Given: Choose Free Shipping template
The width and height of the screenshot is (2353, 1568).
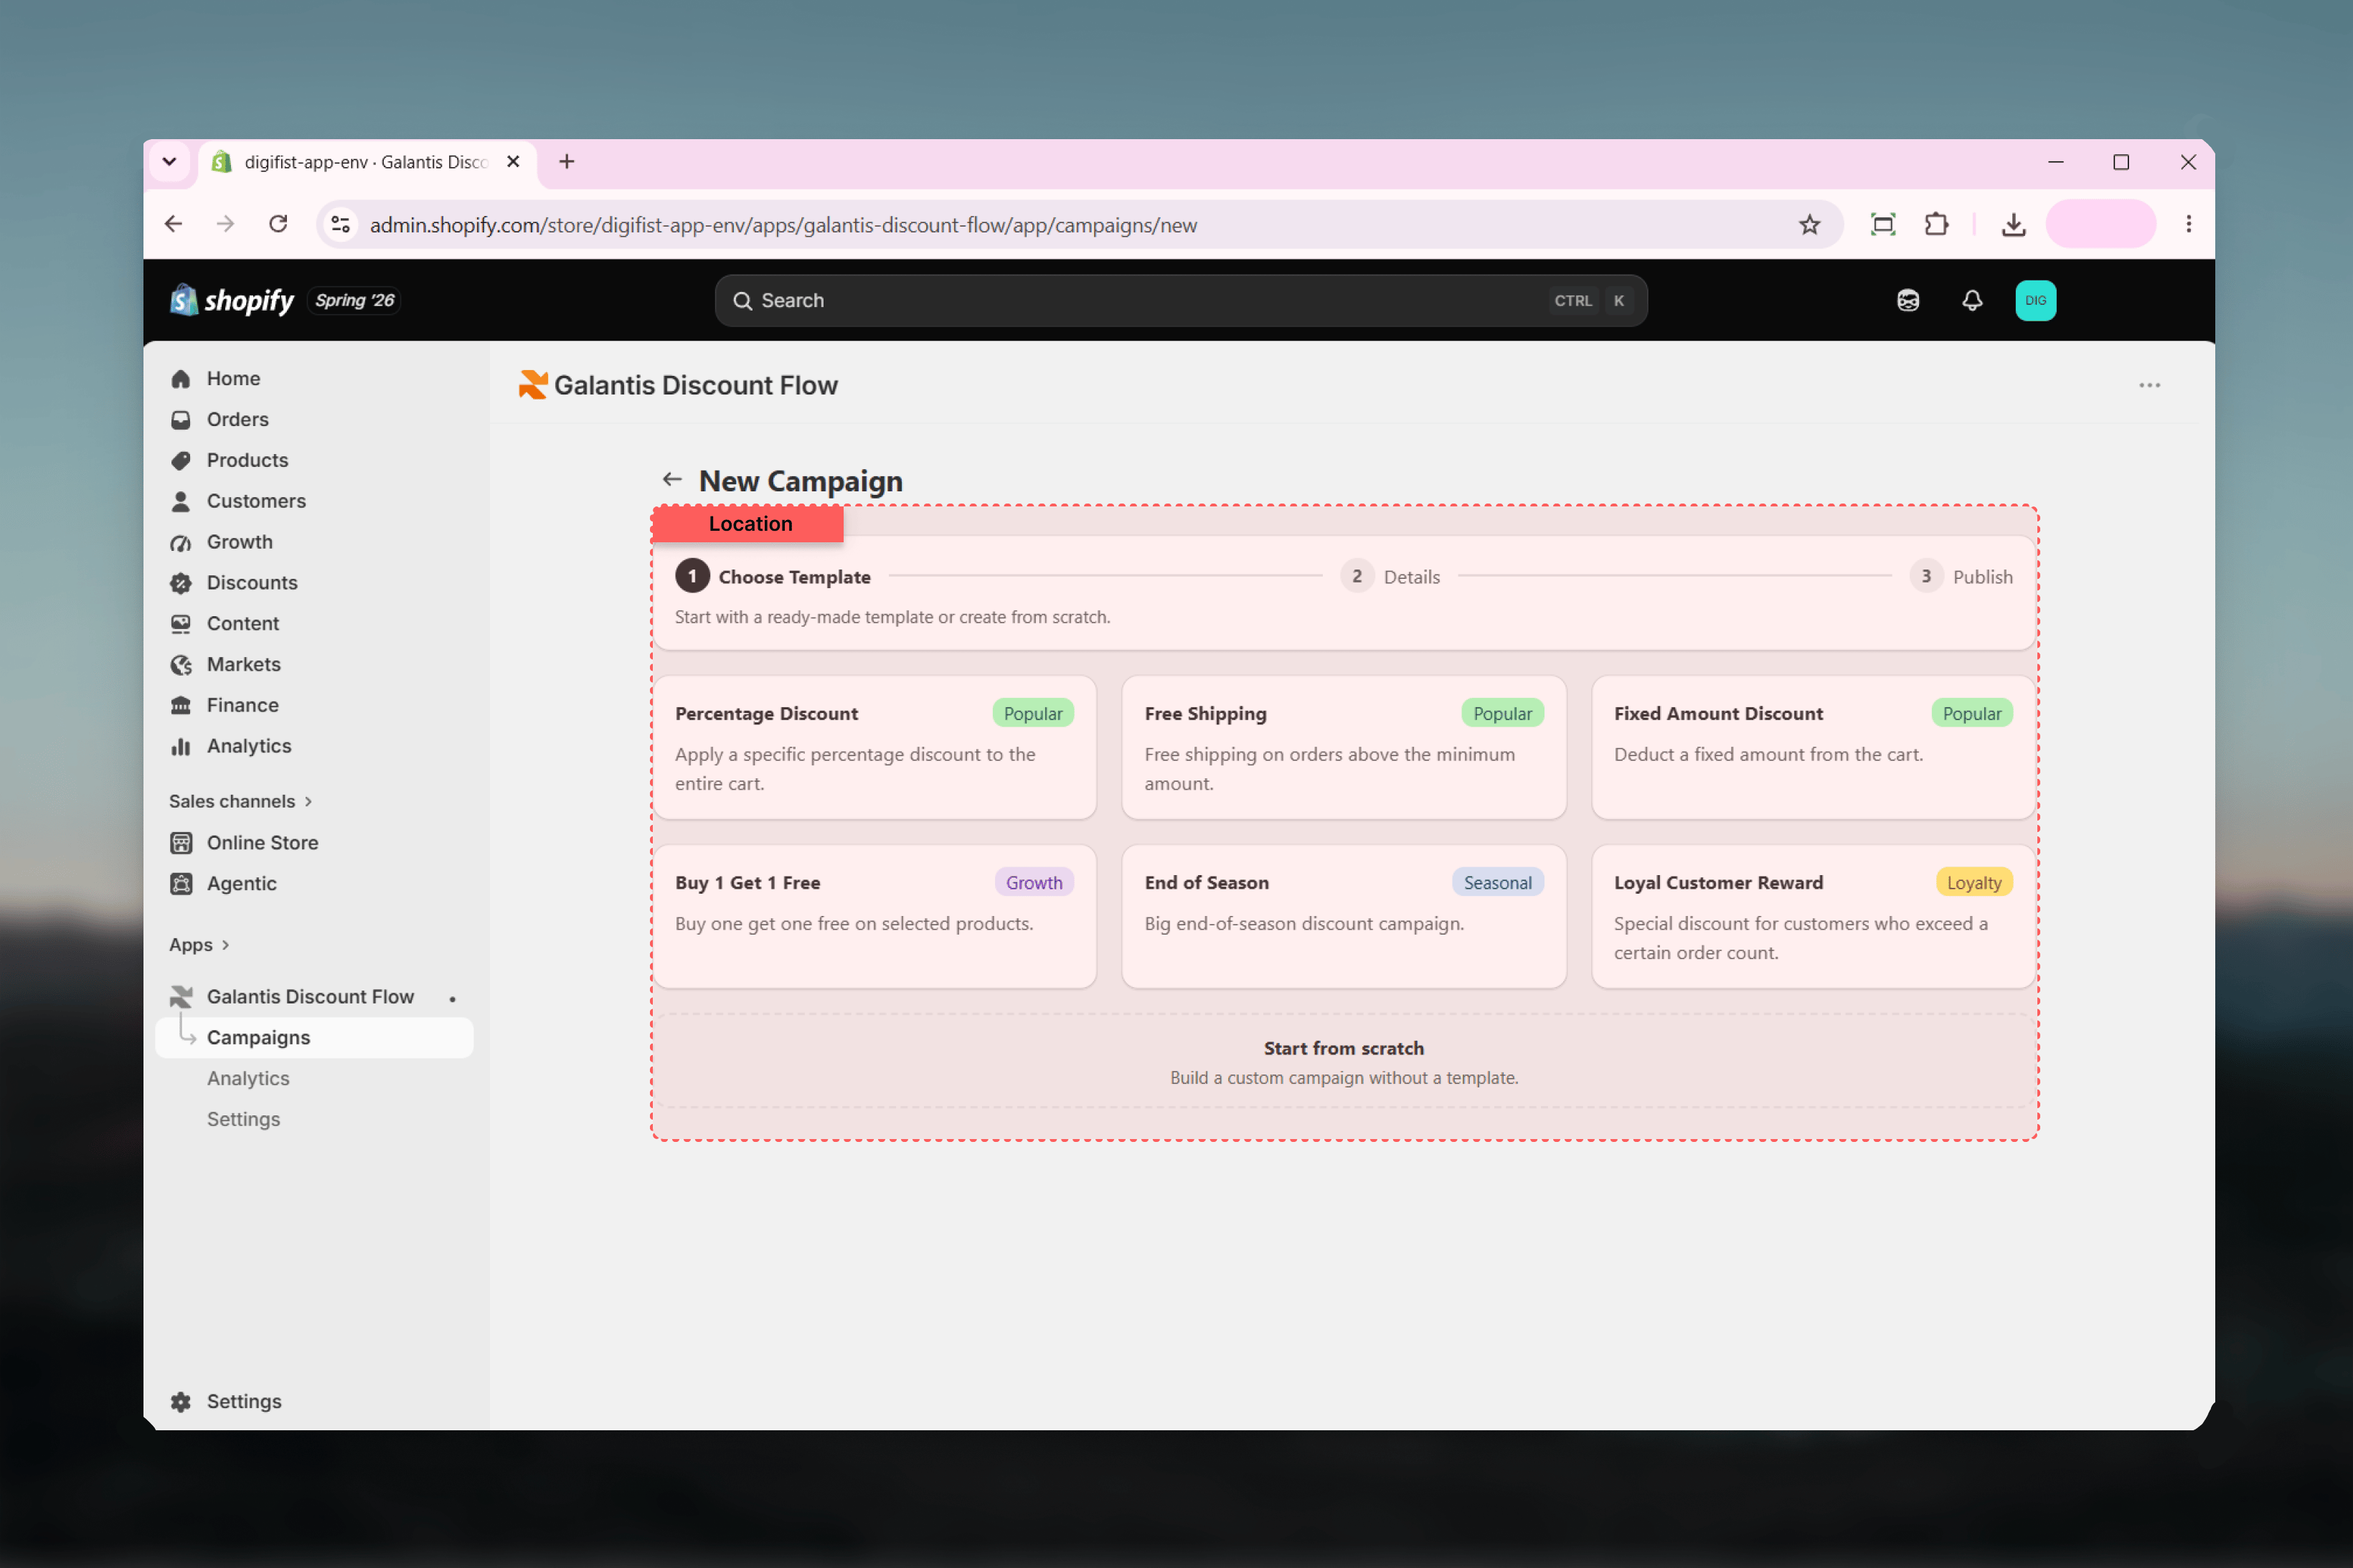Looking at the screenshot, I should (1344, 748).
